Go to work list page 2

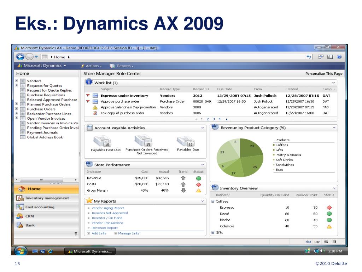coord(208,119)
